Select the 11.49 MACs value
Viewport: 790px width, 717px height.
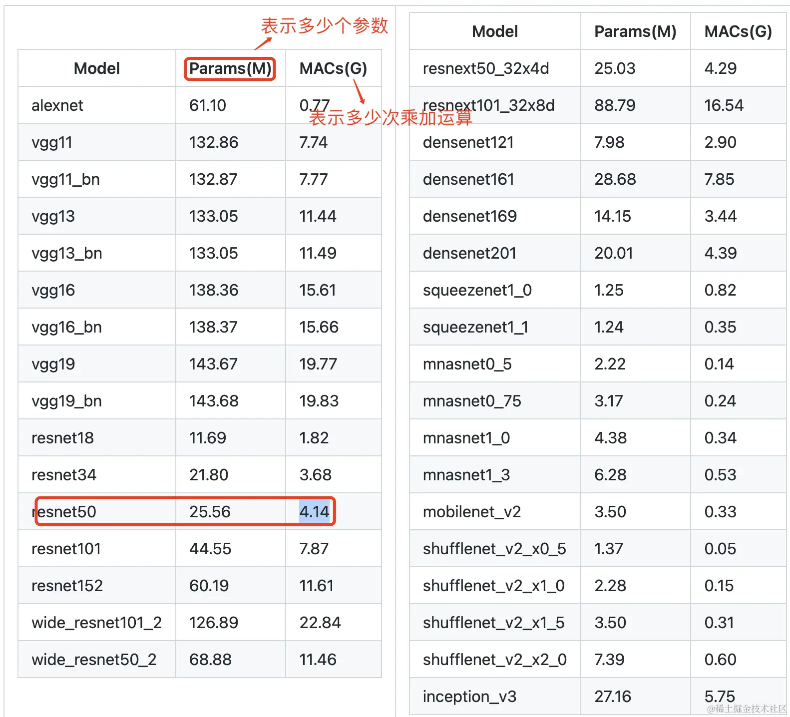coord(318,253)
